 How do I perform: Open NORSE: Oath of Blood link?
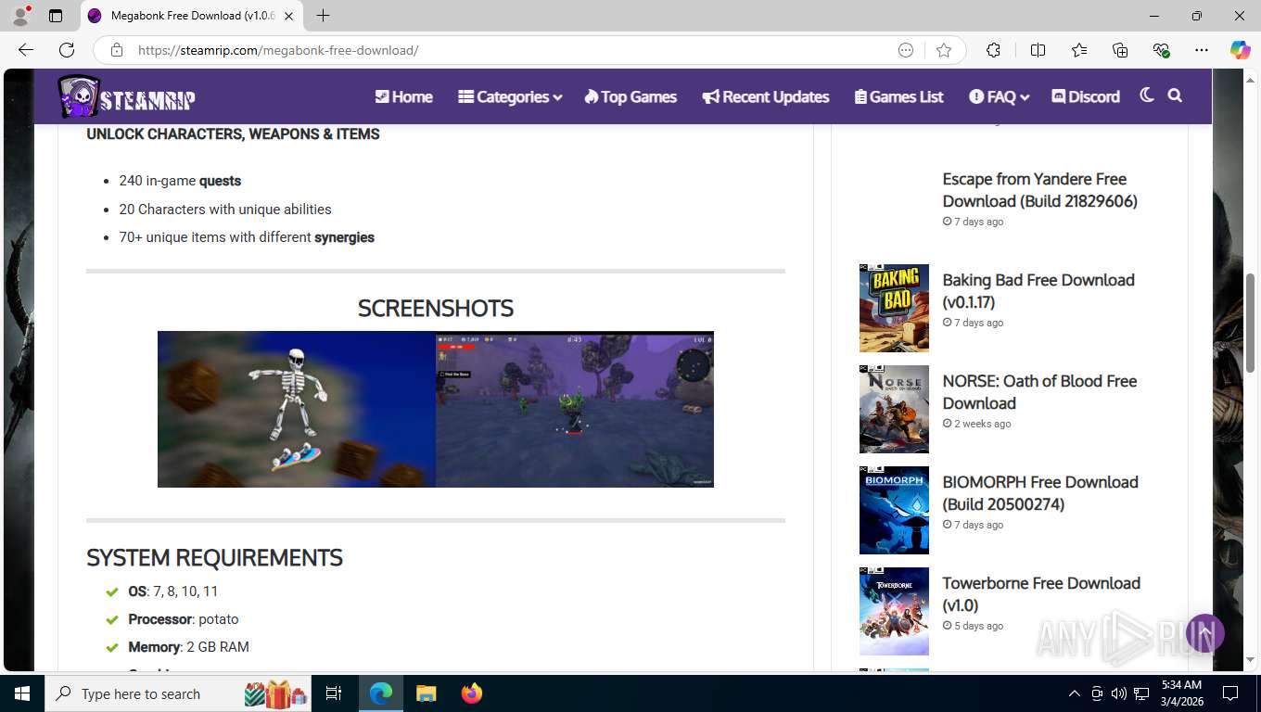(x=1039, y=392)
